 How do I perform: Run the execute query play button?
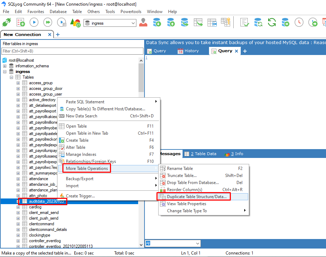click(34, 22)
